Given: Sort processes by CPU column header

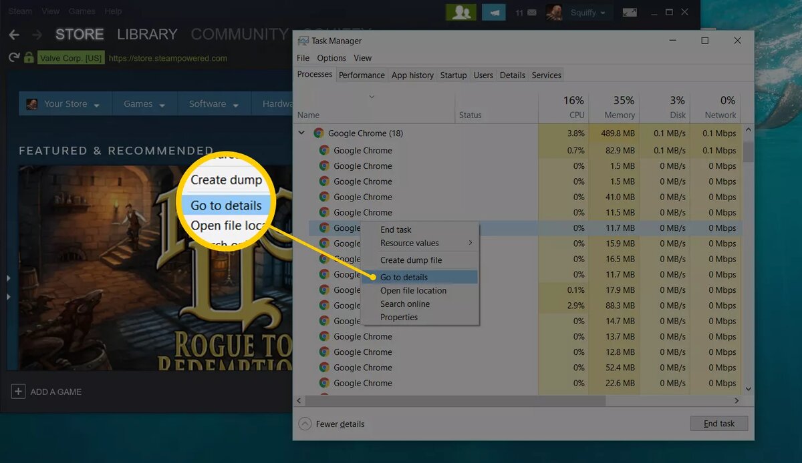Looking at the screenshot, I should point(563,107).
